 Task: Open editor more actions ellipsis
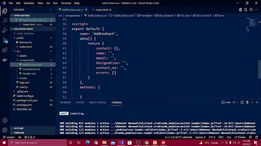tap(257, 10)
